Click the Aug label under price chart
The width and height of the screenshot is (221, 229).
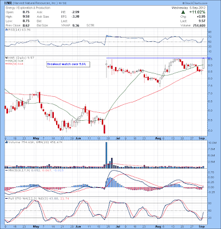pyautogui.click(x=156, y=138)
